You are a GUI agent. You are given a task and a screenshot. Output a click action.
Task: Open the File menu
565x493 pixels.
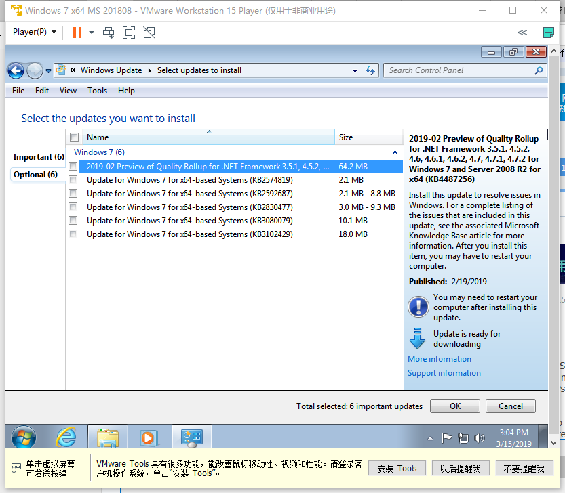coord(18,91)
